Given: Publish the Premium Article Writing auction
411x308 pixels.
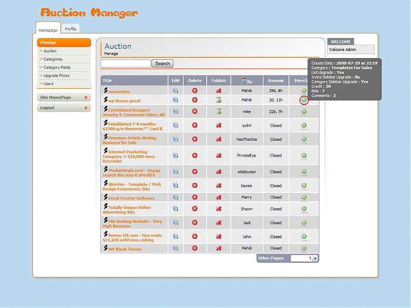Looking at the screenshot, I should pos(218,140).
